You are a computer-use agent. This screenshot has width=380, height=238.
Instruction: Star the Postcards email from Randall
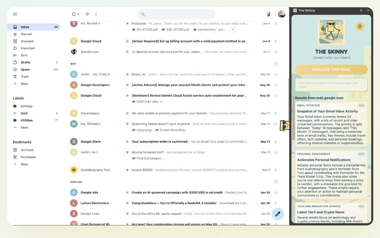pos(275,23)
